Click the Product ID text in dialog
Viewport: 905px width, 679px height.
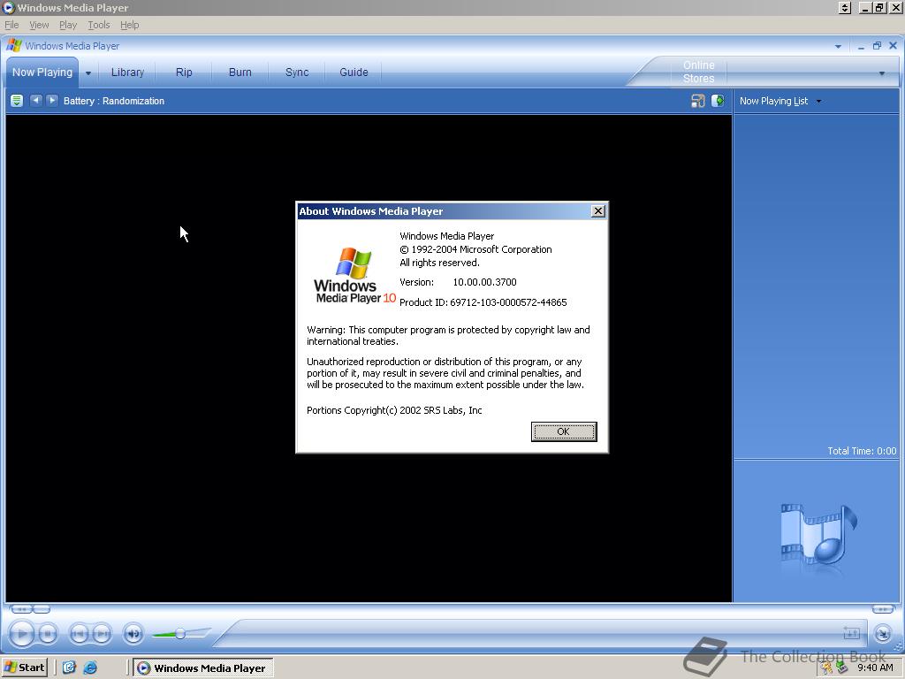click(483, 302)
